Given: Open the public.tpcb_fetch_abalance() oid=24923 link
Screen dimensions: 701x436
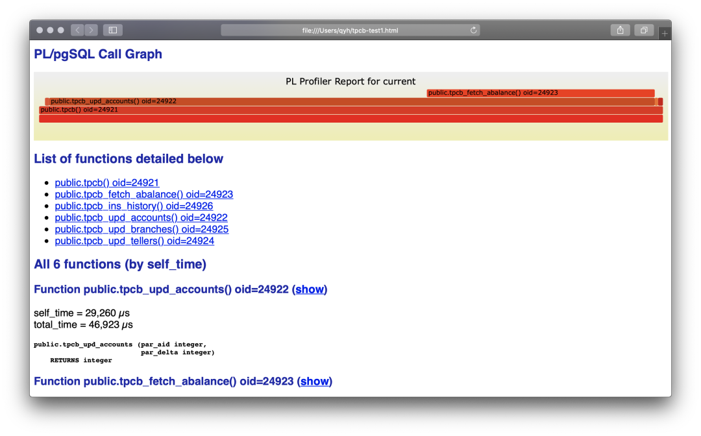Looking at the screenshot, I should [144, 195].
